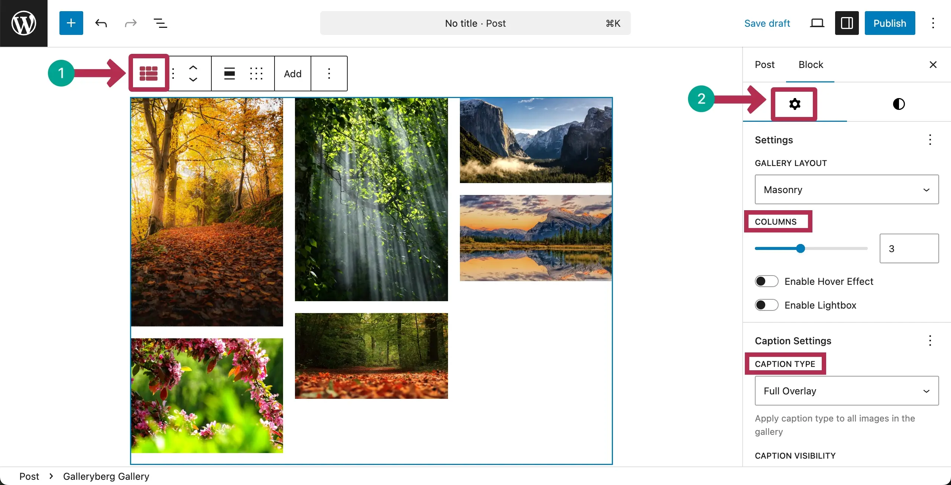Enable the Hover Effect toggle
Screen dimensions: 951x485
766,281
